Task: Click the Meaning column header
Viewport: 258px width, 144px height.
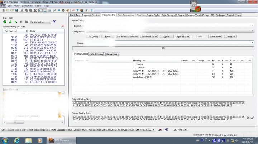Action: 137,61
